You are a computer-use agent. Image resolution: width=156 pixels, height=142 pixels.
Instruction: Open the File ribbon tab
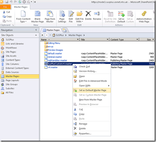[x=5, y=7]
